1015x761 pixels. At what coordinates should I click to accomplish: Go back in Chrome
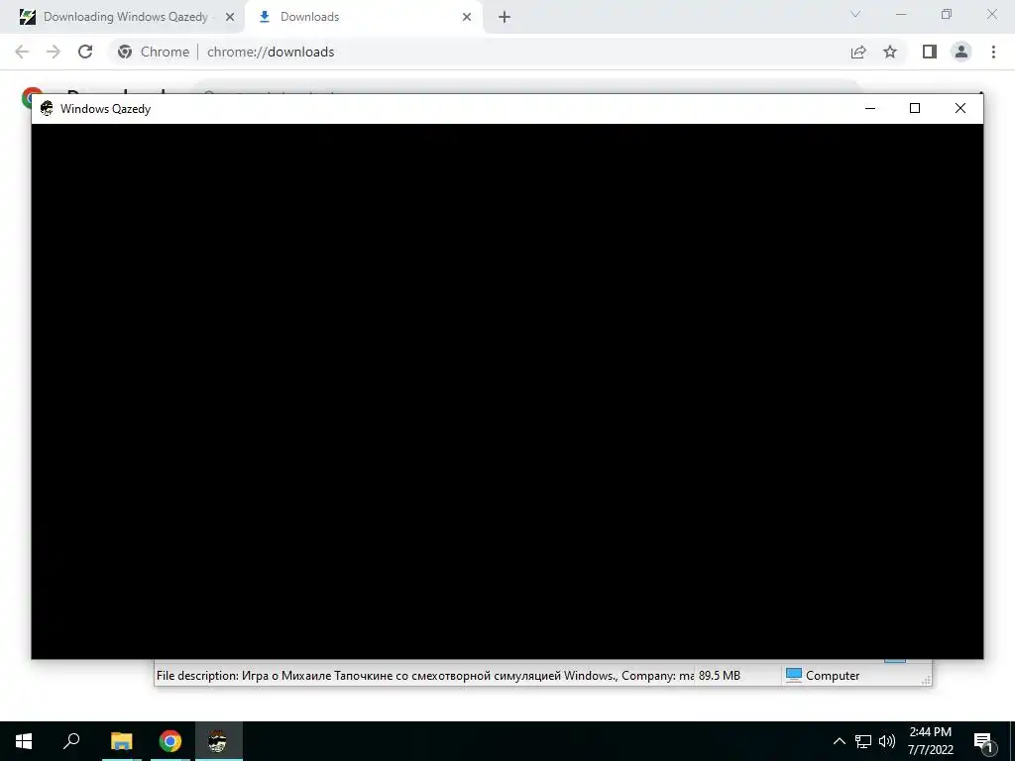22,52
